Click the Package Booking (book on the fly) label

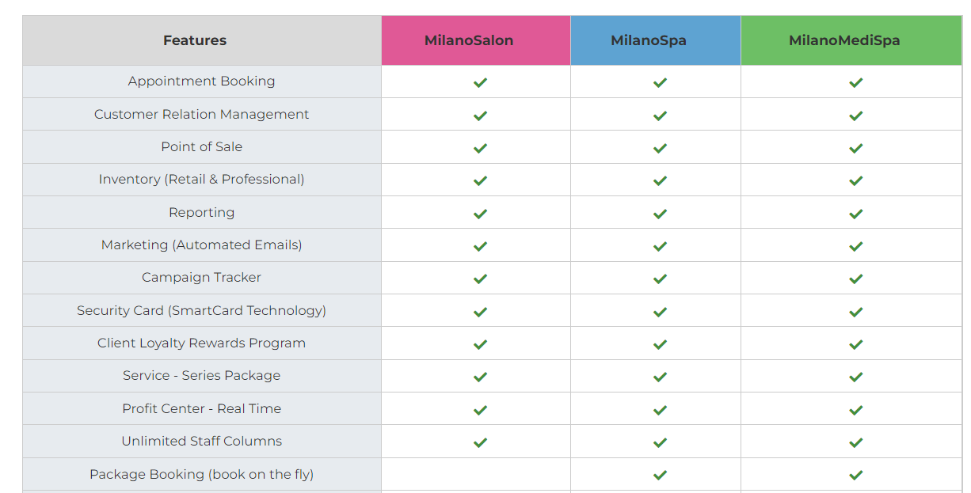(x=201, y=474)
